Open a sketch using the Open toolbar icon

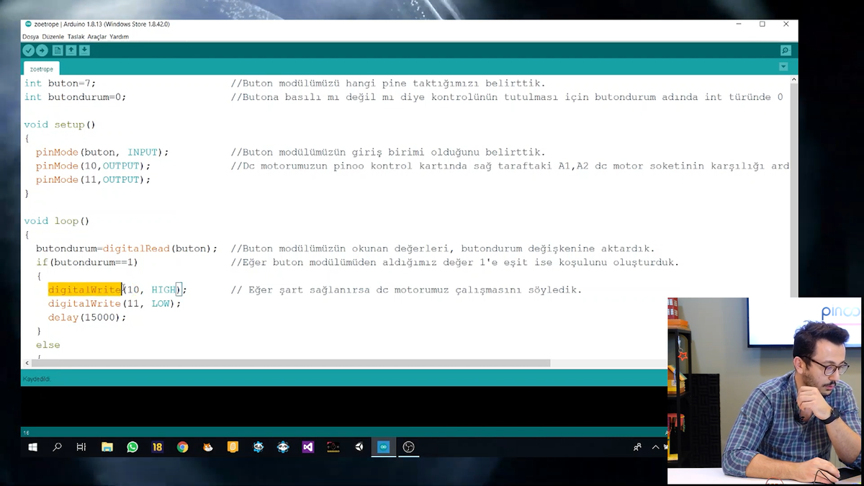(x=71, y=50)
